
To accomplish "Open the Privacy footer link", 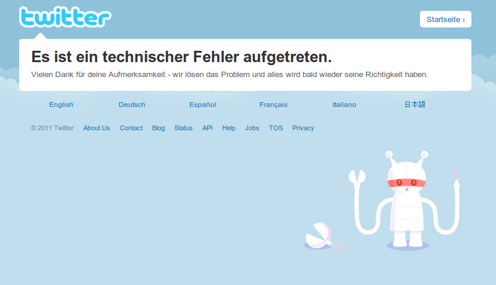I will click(303, 128).
